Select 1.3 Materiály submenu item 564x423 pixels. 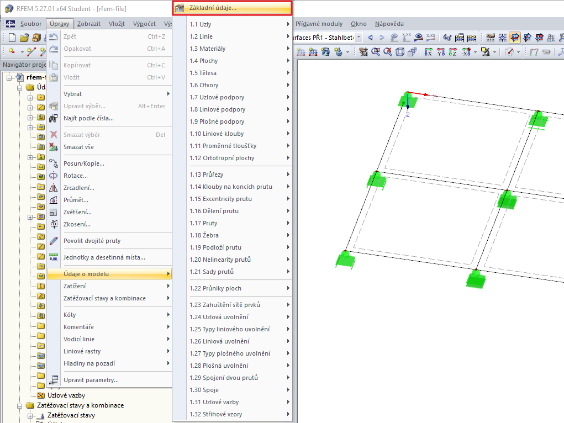pyautogui.click(x=233, y=49)
